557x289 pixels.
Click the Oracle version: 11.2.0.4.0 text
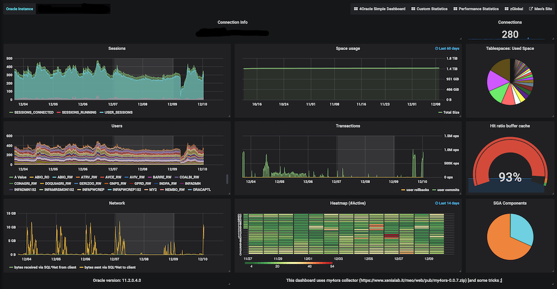[117, 280]
